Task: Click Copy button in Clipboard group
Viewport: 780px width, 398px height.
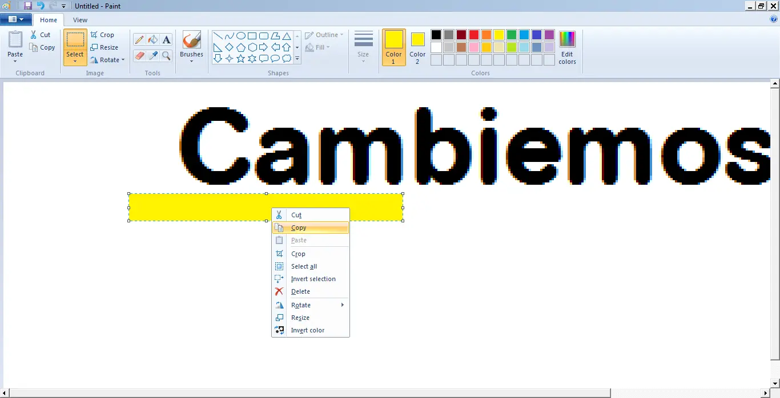Action: (43, 48)
